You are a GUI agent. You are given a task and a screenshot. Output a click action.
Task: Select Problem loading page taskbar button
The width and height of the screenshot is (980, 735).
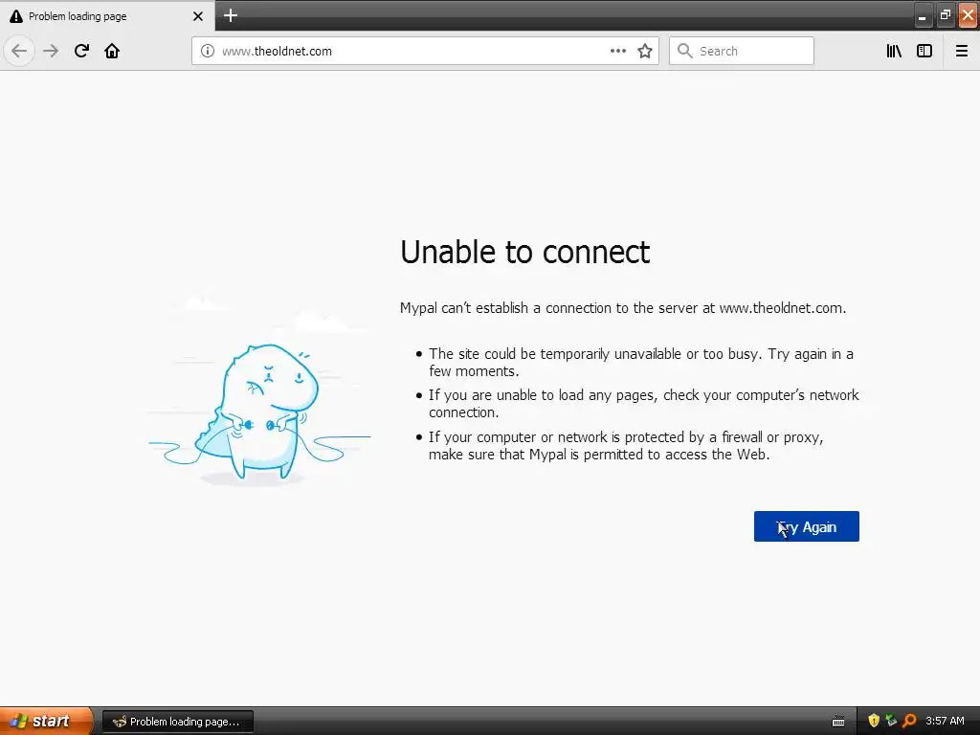177,722
